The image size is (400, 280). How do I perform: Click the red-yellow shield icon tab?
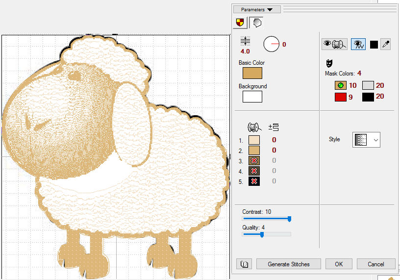coord(240,23)
